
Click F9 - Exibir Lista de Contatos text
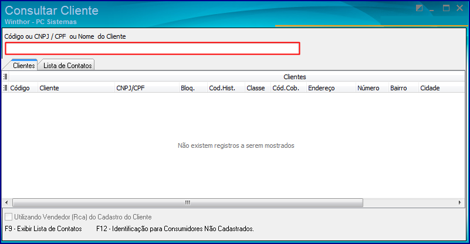[x=43, y=229]
